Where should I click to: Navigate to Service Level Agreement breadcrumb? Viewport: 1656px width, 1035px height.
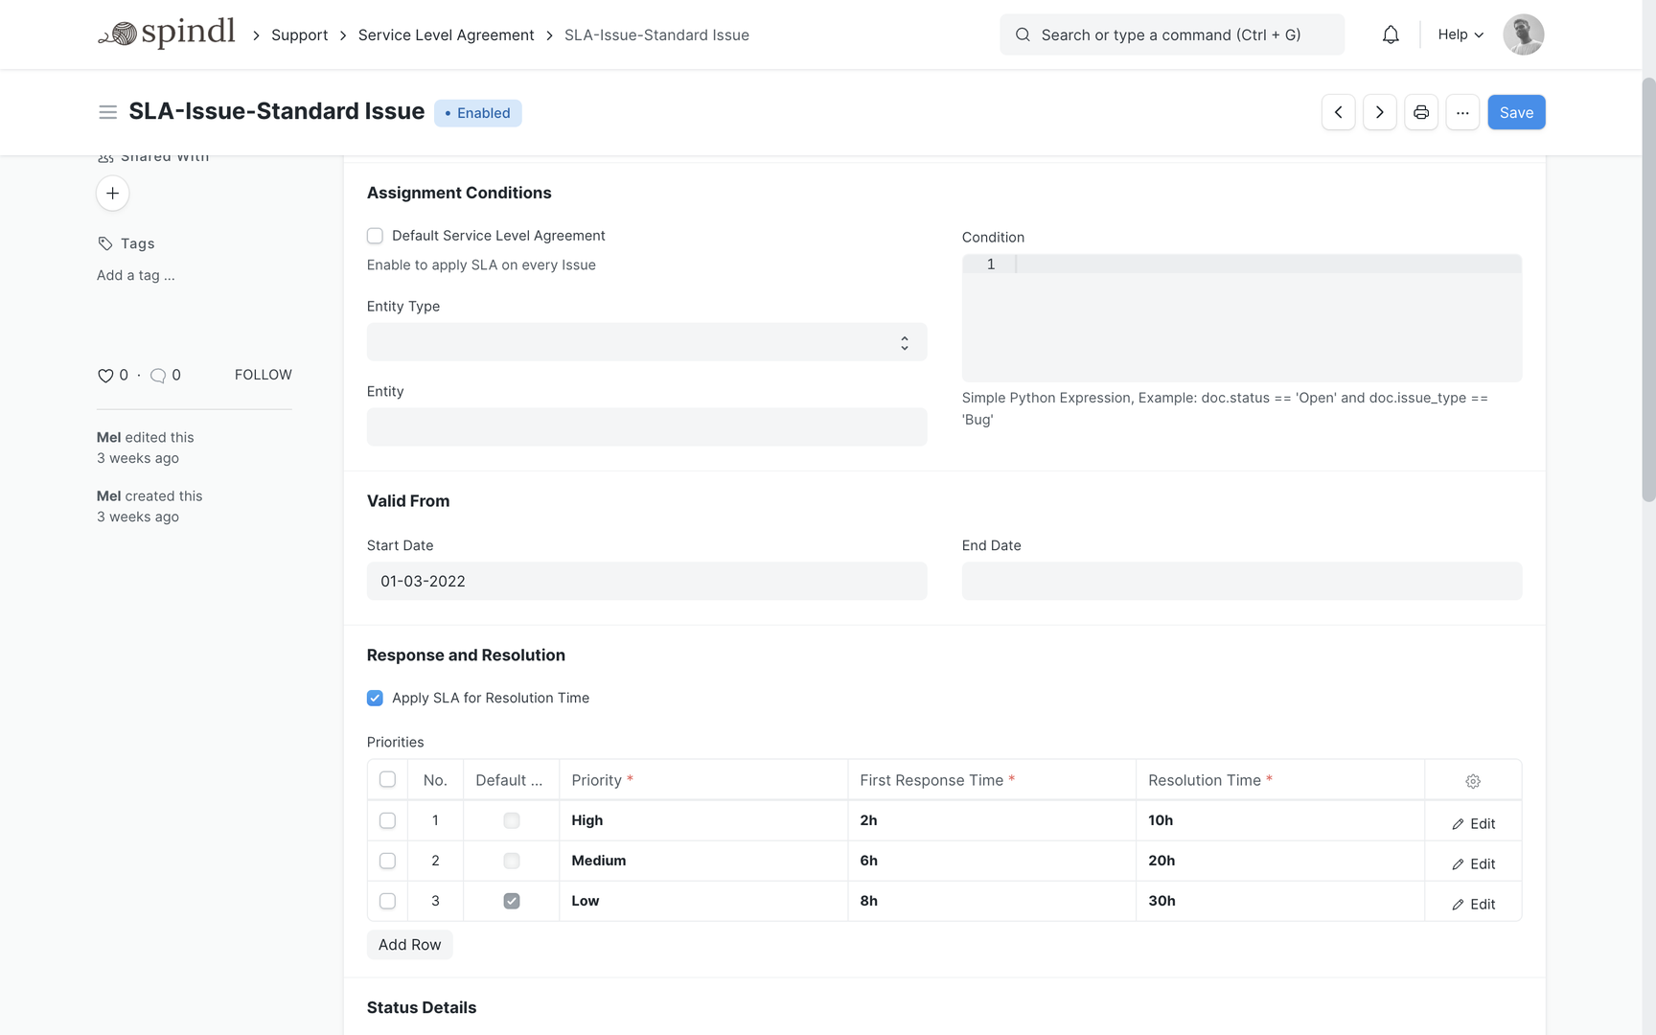(446, 34)
